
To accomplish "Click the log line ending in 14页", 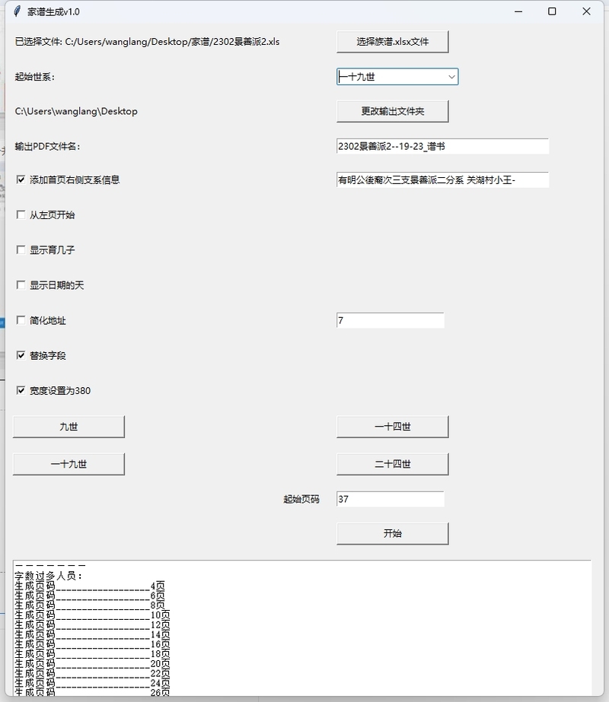I will [x=92, y=635].
